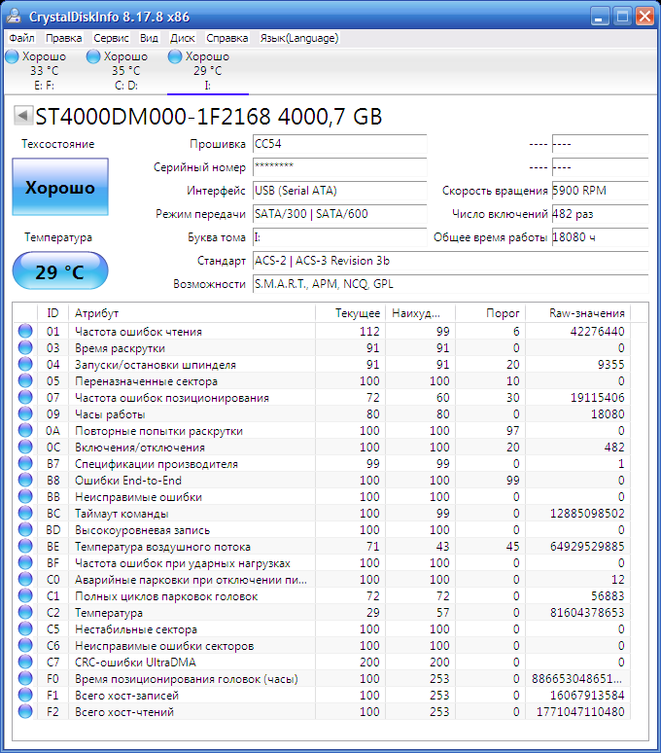This screenshot has height=753, width=661.
Task: Select row Частота ошибок при ударных нагрузках
Action: click(x=323, y=563)
